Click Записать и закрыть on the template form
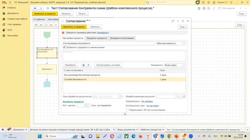The image size is (250, 140). click(x=45, y=14)
